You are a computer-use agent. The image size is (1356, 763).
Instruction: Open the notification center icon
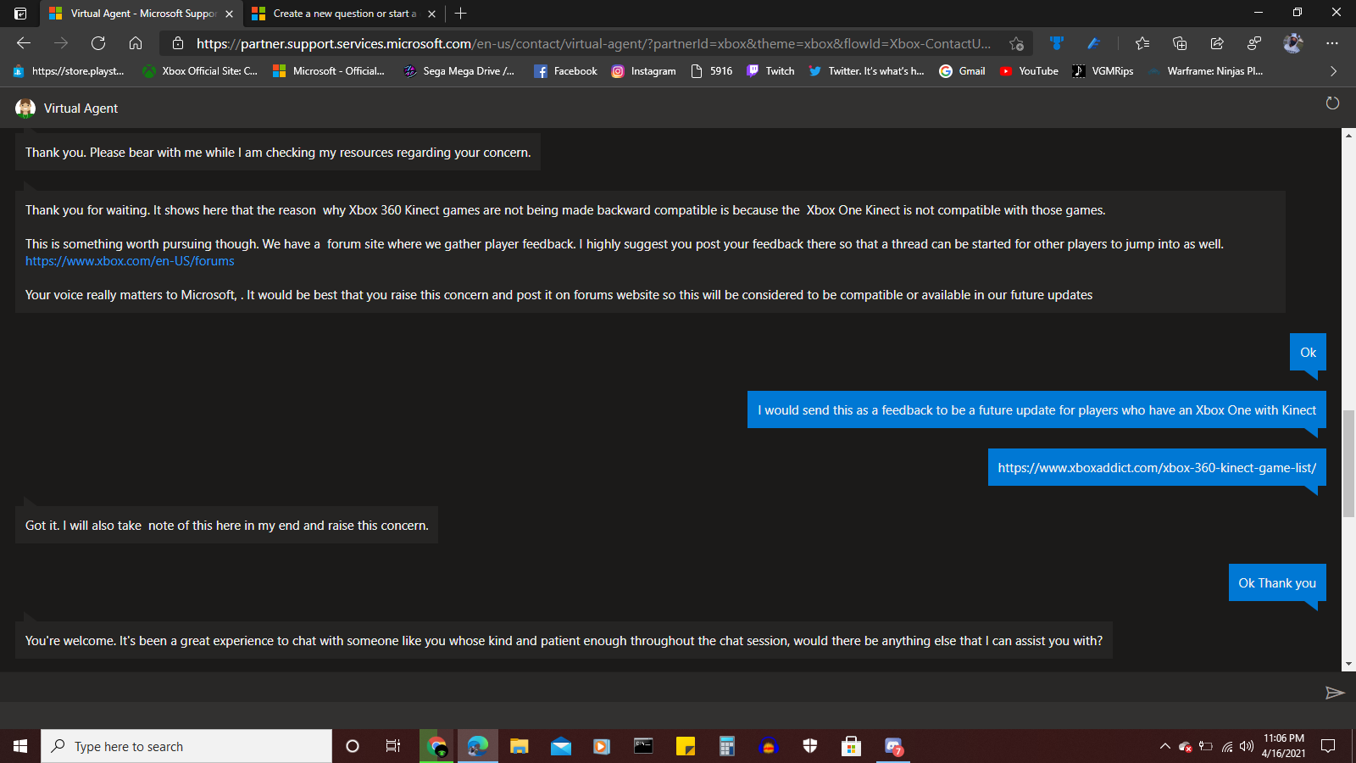(x=1328, y=746)
